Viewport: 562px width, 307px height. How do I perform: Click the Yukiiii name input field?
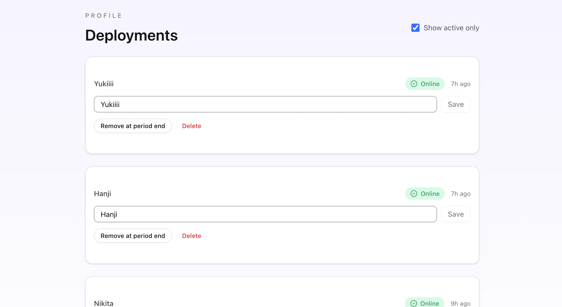(x=265, y=104)
